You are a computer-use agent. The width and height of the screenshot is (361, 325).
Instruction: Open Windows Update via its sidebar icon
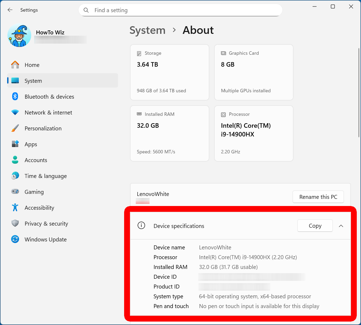(15, 239)
